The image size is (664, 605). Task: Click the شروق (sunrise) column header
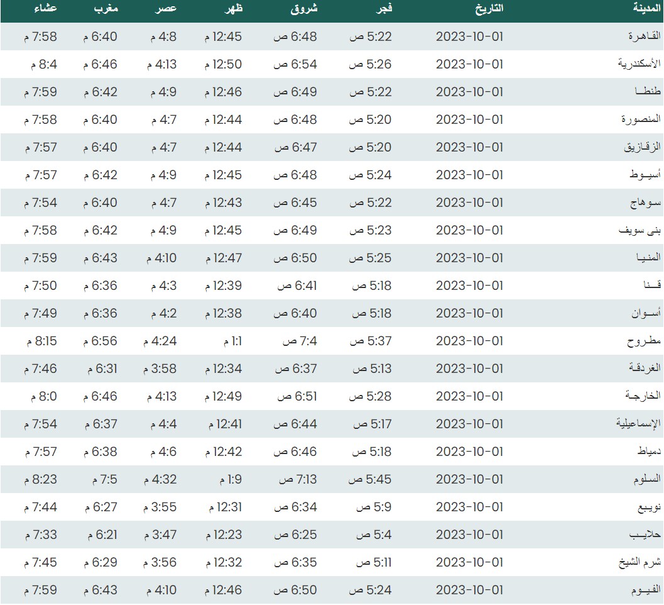point(304,10)
